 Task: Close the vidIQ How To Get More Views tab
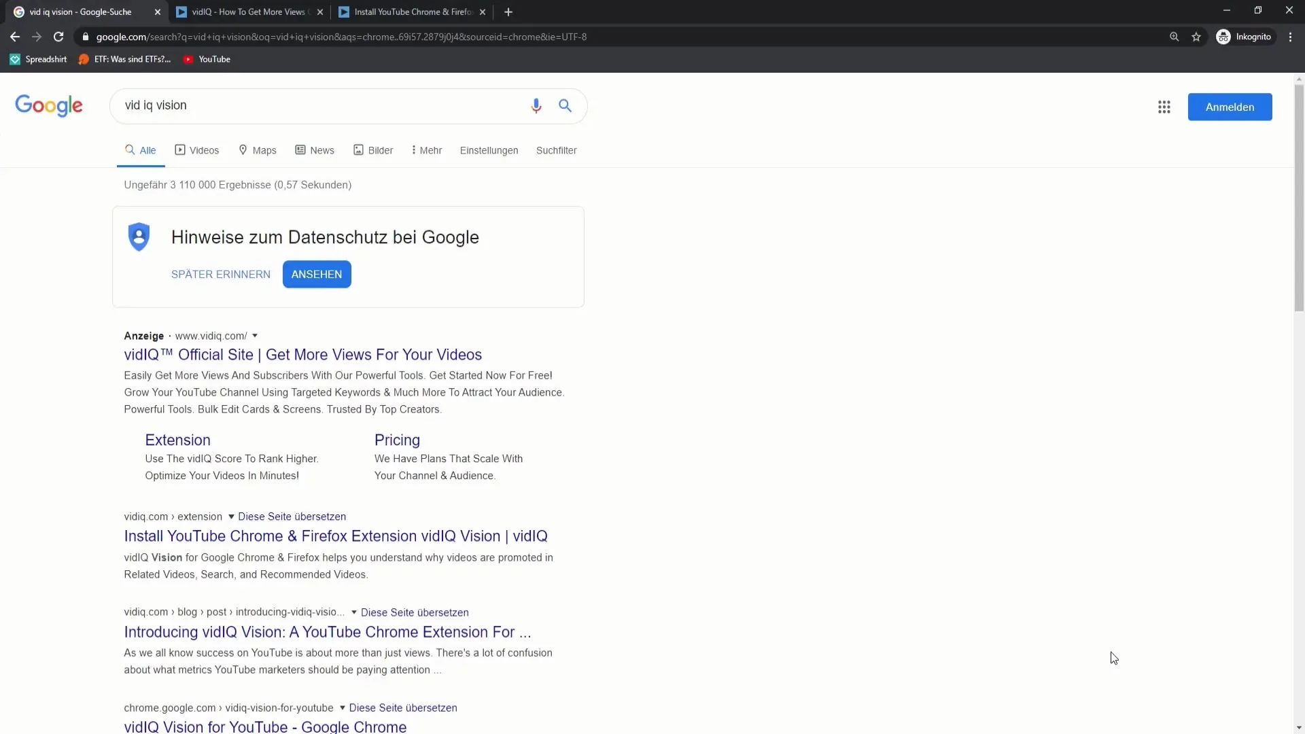[x=320, y=12]
